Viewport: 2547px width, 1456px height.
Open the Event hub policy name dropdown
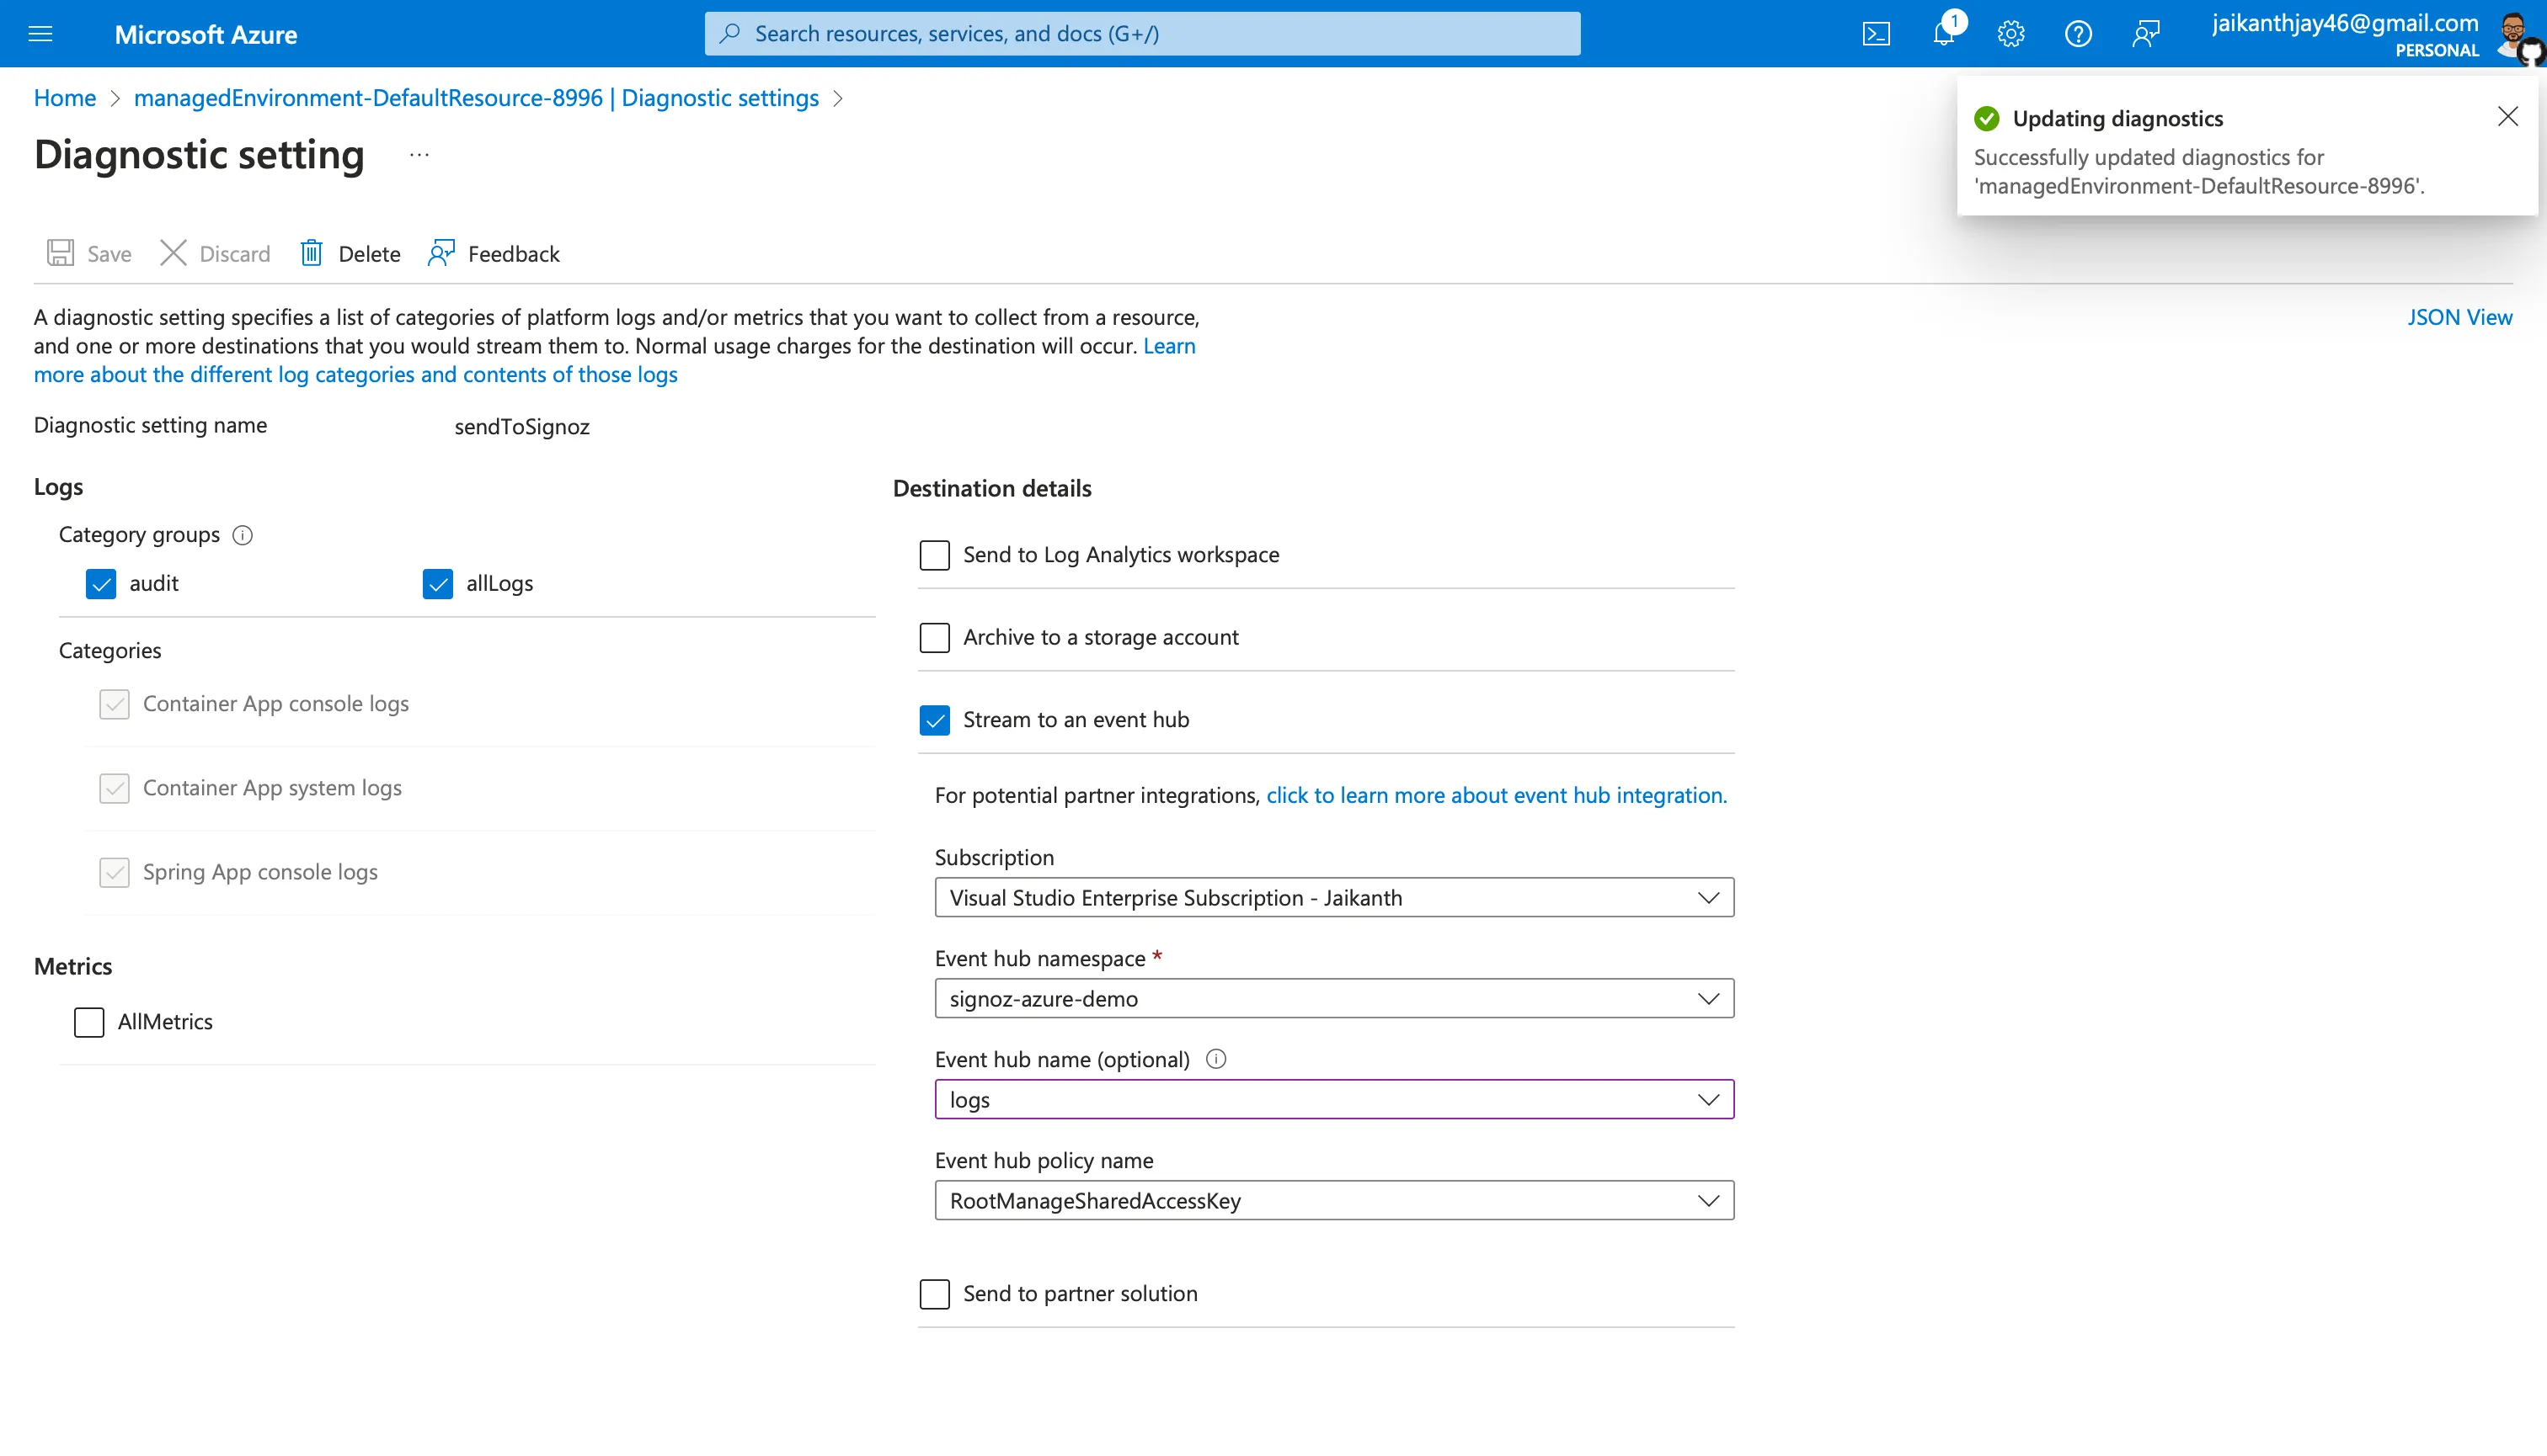[x=1334, y=1201]
